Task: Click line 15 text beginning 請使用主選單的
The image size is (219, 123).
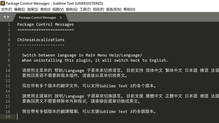Action: [121, 96]
